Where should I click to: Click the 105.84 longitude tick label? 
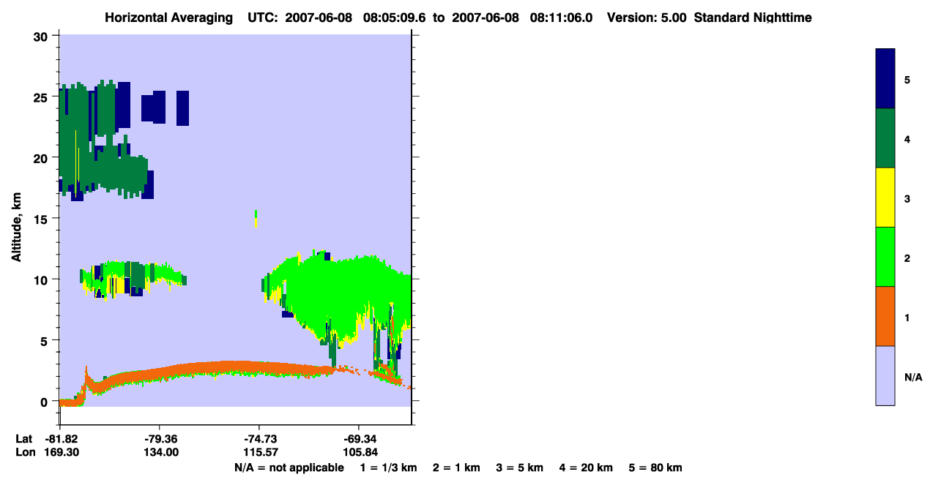(358, 452)
